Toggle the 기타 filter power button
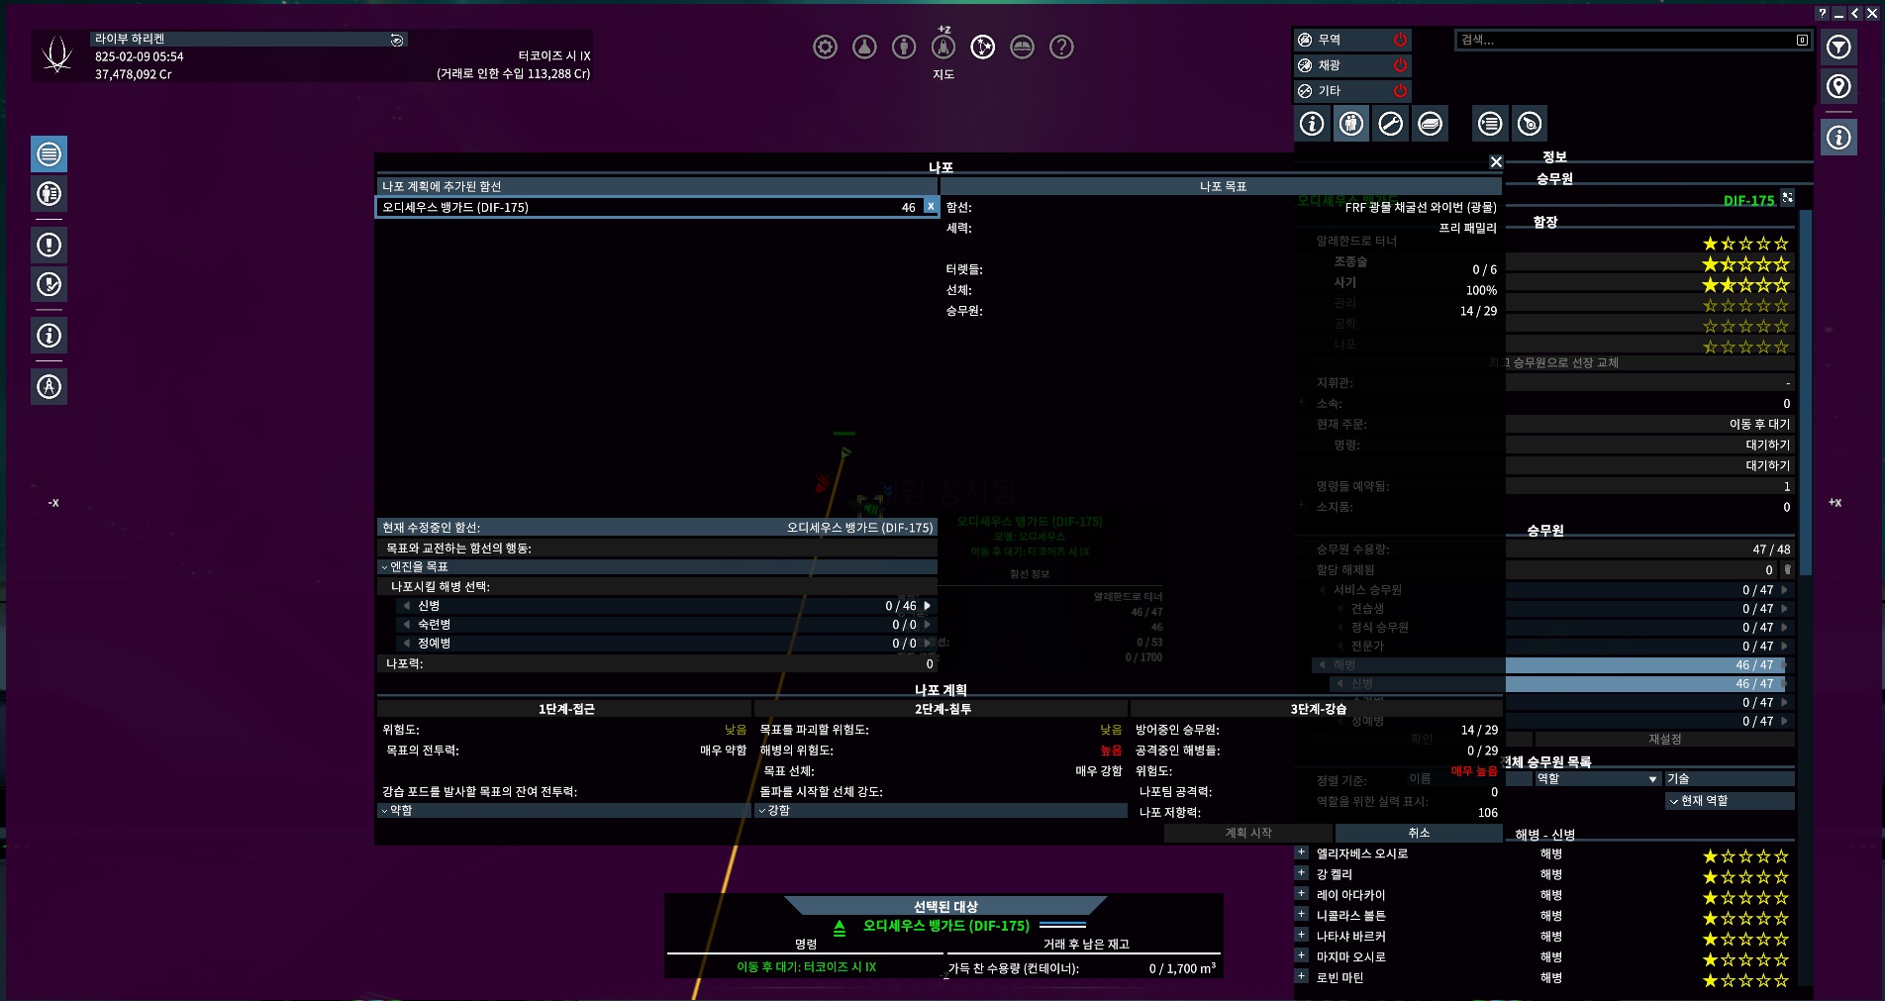This screenshot has height=1001, width=1885. (x=1400, y=91)
